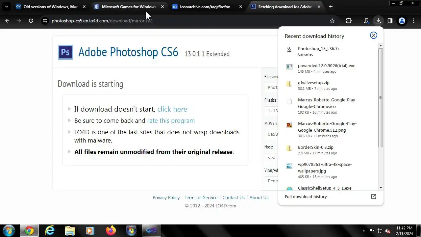Open Windows Explorer folder in taskbar
The width and height of the screenshot is (421, 237).
pyautogui.click(x=70, y=231)
